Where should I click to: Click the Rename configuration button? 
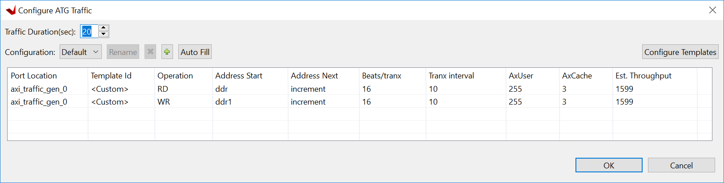(x=123, y=52)
